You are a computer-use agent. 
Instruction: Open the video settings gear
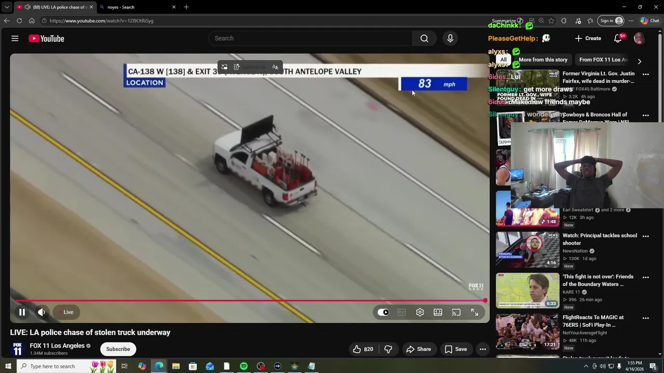420,312
